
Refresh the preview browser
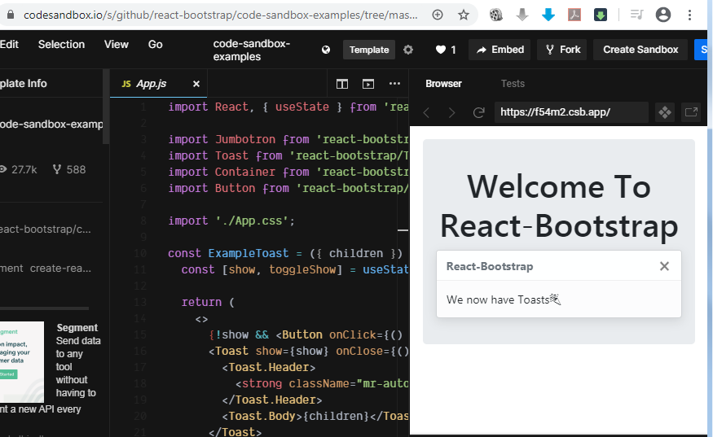point(478,112)
